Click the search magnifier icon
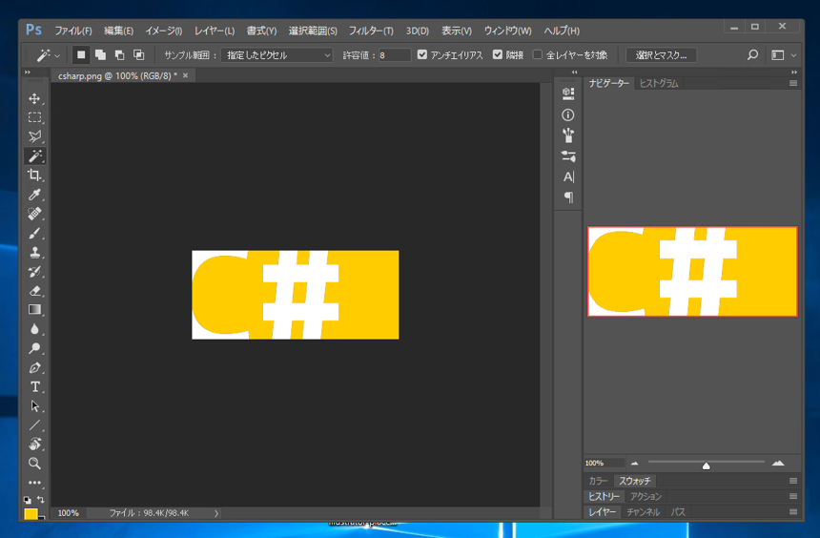The height and width of the screenshot is (538, 820). click(752, 55)
